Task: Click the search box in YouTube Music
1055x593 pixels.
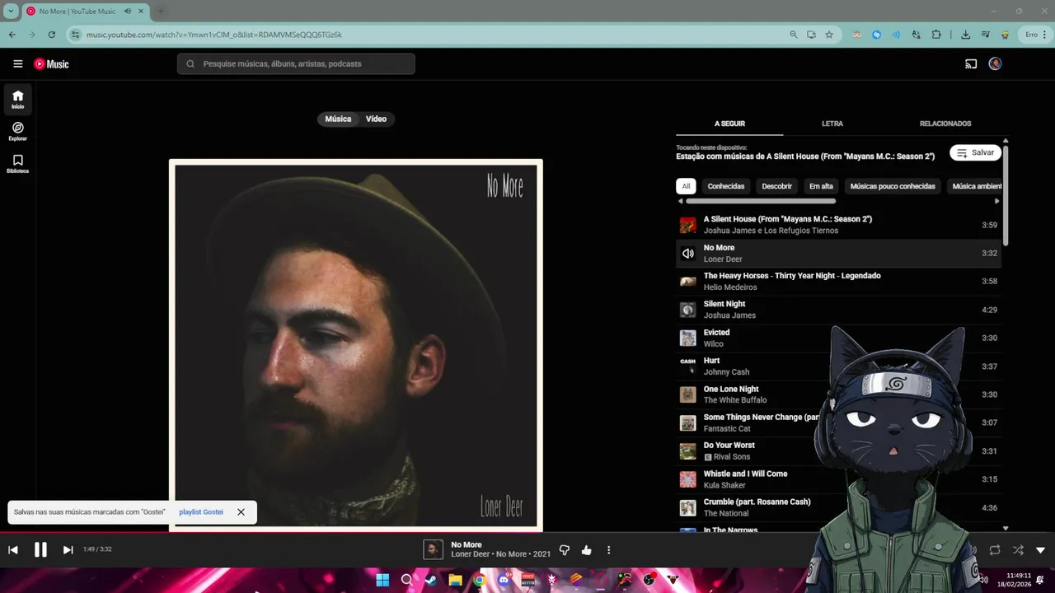Action: [296, 63]
